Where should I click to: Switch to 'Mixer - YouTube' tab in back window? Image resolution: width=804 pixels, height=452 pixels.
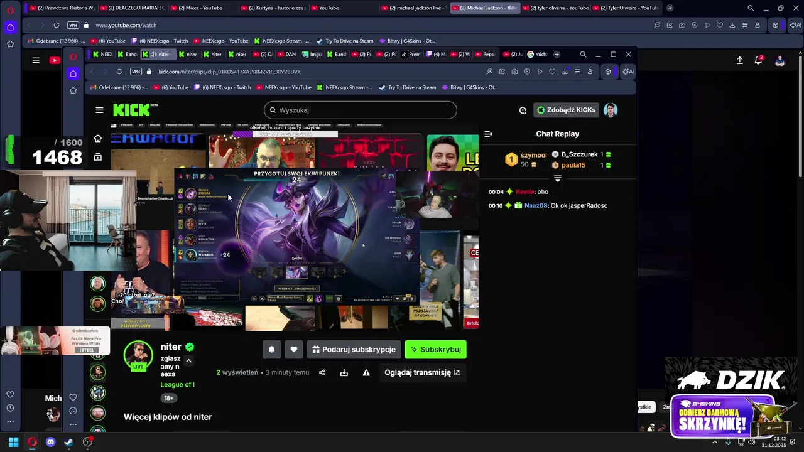tap(202, 8)
